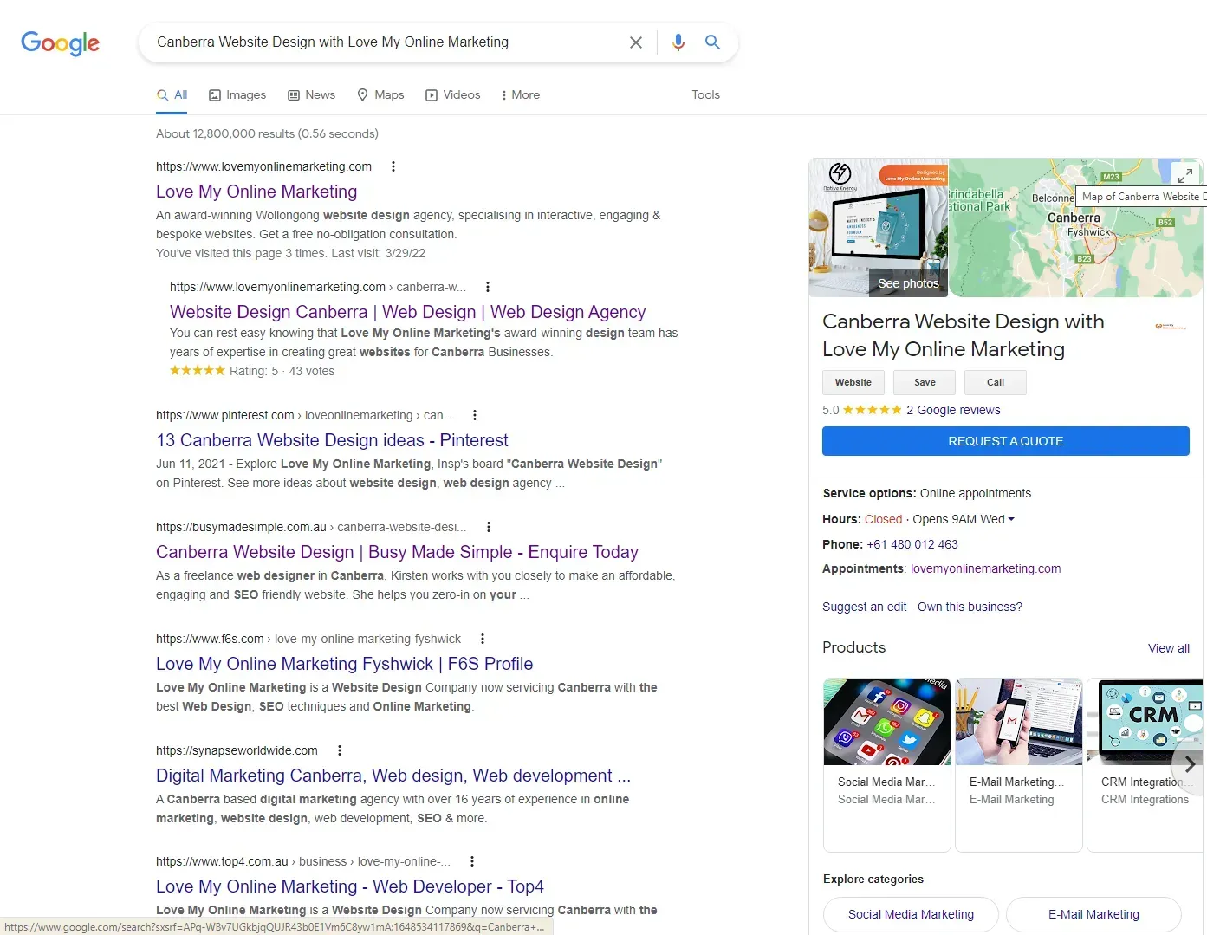The height and width of the screenshot is (935, 1207).
Task: Open Website Design Canberra result link
Action: pos(408,312)
